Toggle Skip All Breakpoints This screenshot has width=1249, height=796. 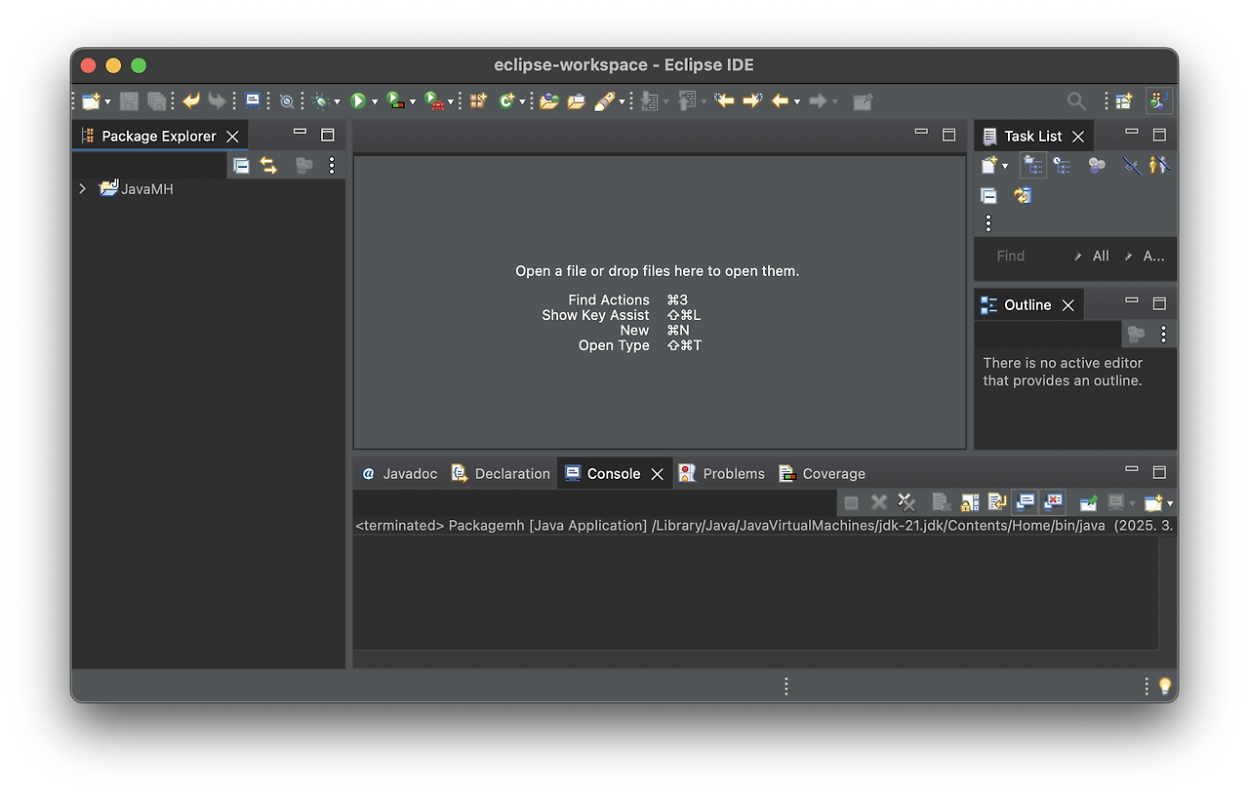[287, 100]
